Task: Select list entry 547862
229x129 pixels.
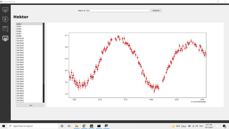Action: (29, 101)
